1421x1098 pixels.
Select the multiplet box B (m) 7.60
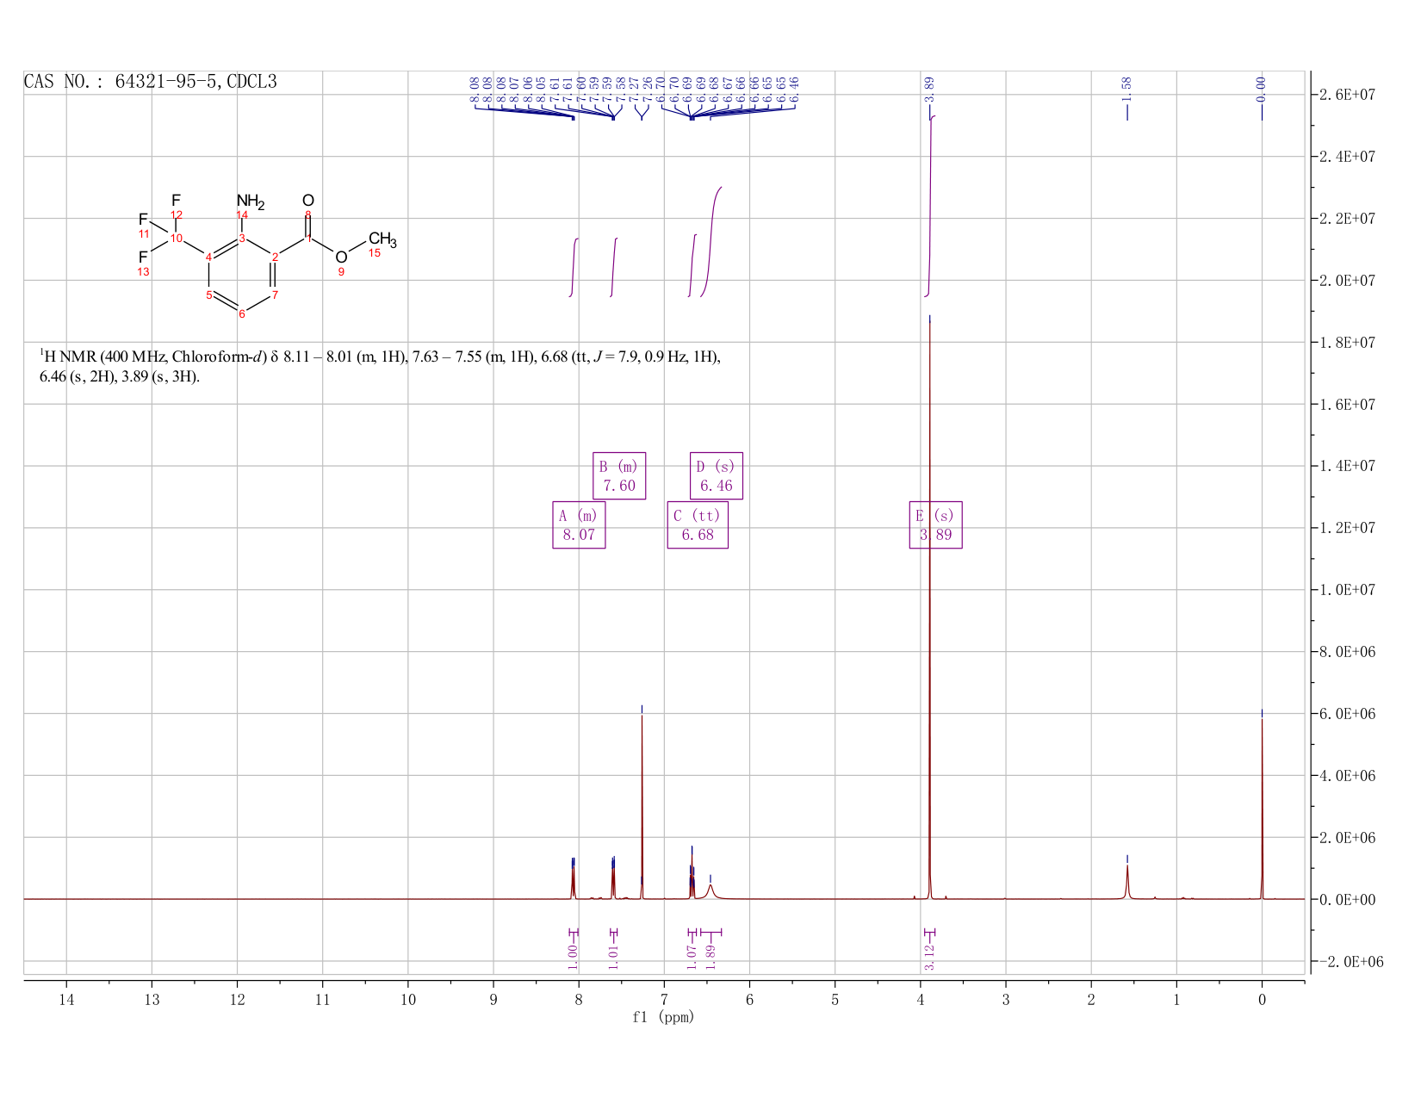(619, 475)
